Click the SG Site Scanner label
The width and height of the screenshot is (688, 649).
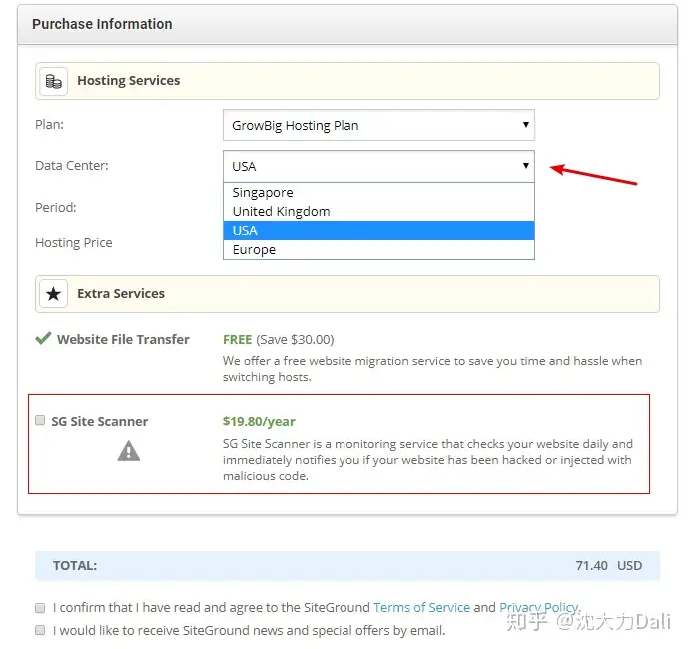100,421
